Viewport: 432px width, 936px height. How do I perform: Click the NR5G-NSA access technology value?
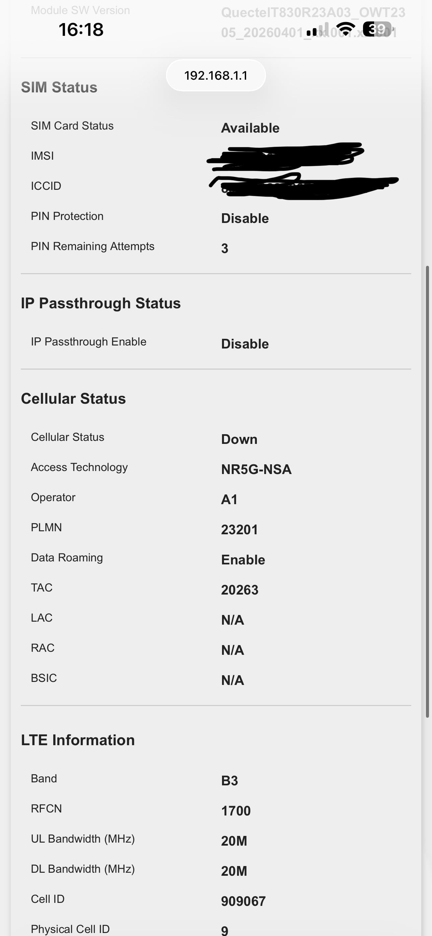tap(257, 469)
